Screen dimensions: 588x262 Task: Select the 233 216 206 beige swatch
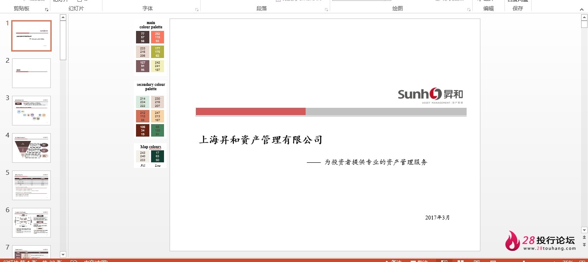pos(142,52)
